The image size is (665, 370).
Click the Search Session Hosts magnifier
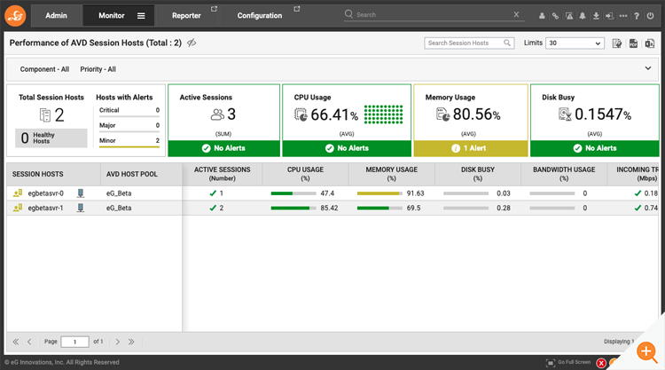tap(507, 43)
